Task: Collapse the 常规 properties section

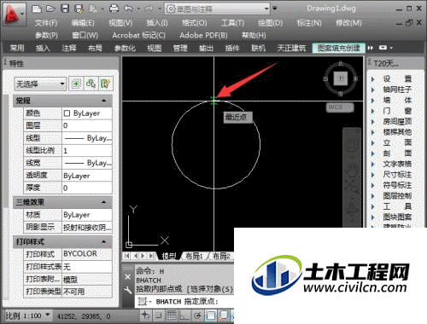Action: coord(103,101)
